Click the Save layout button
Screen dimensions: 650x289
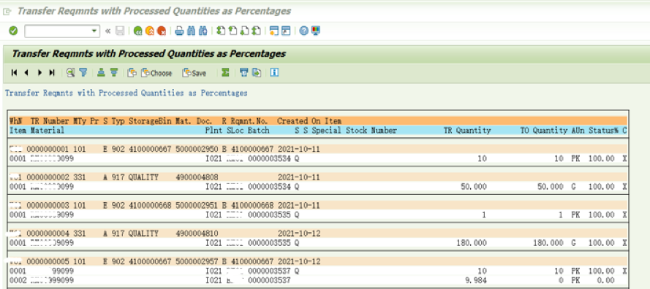[194, 73]
